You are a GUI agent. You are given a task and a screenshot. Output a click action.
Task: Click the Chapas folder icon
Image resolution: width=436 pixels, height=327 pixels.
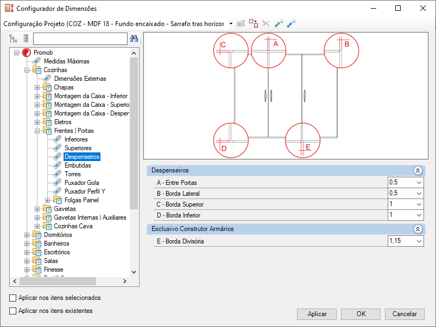[x=47, y=87]
